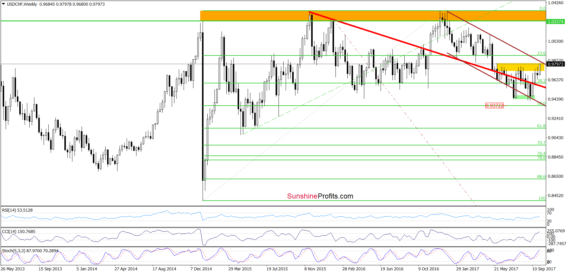Click the green 1.02374 price level tag

pyautogui.click(x=555, y=22)
